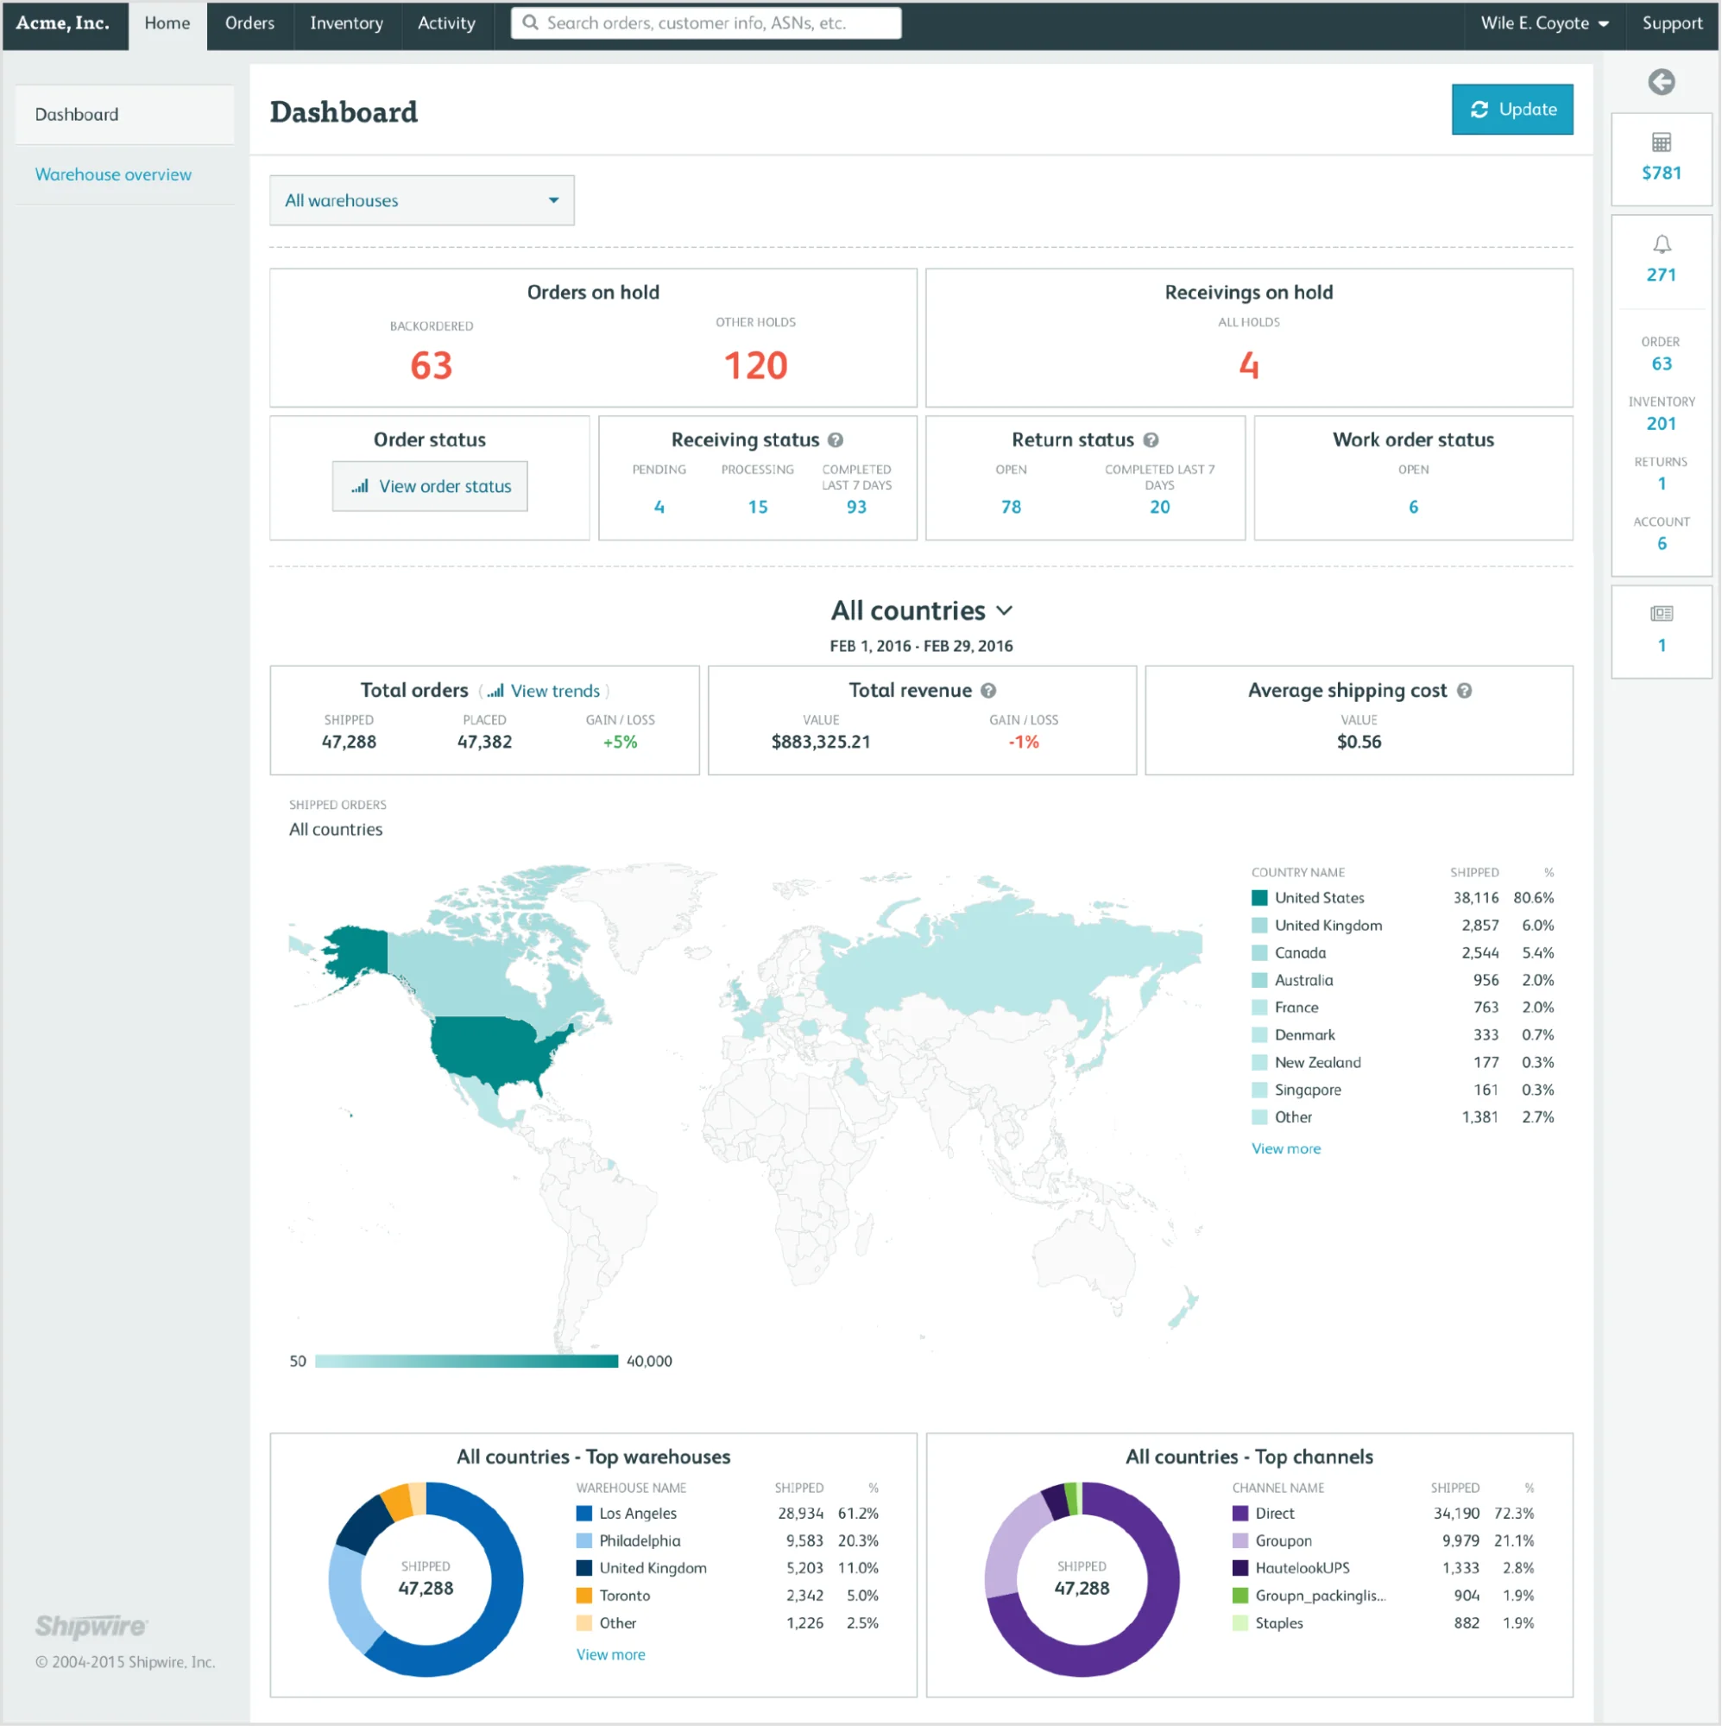Viewport: 1722px width, 1726px height.
Task: Click the bar-chart icon on View order status
Action: (359, 486)
